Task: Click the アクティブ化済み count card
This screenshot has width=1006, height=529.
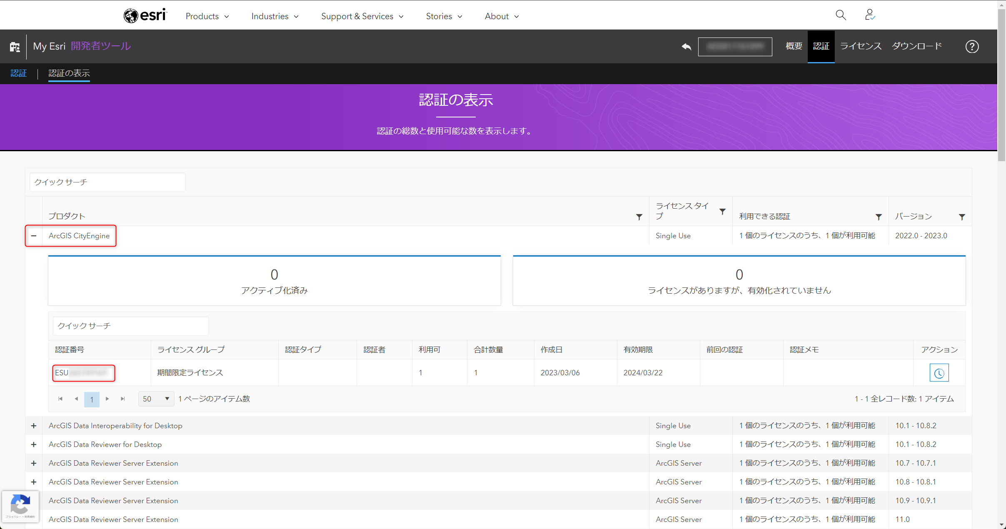Action: [275, 281]
